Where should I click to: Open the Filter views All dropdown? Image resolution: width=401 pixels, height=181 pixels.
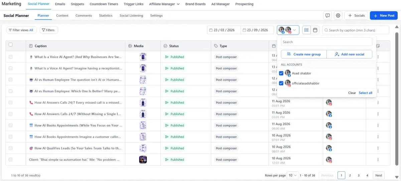tap(21, 30)
